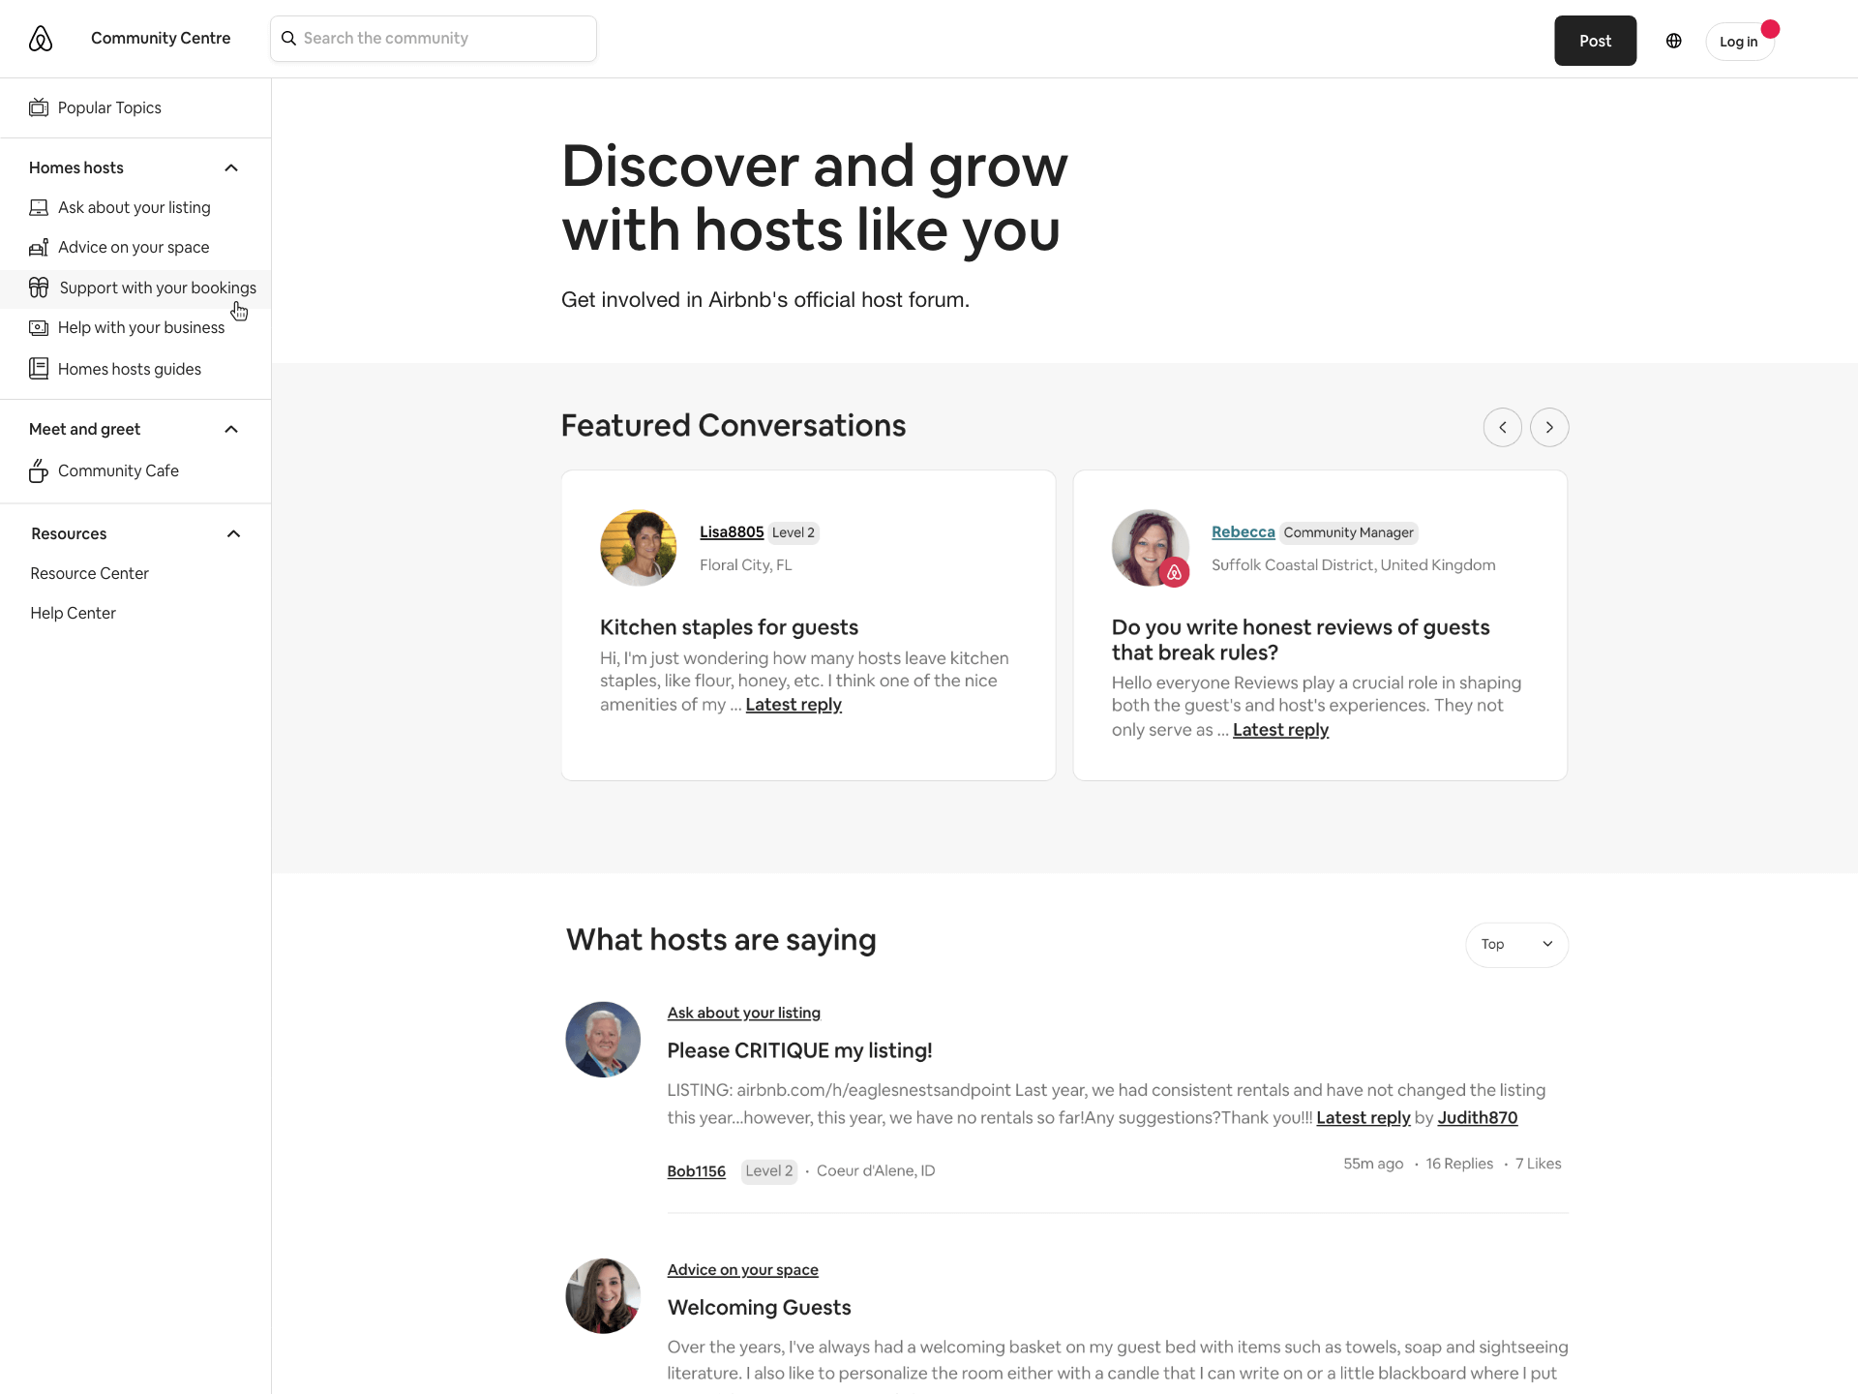1858x1394 pixels.
Task: Collapse the Meet and greet section
Action: point(230,429)
